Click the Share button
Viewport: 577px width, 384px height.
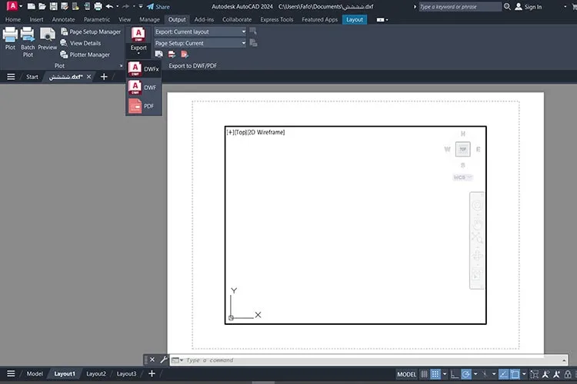pyautogui.click(x=158, y=7)
